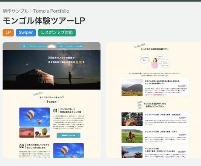The width and height of the screenshot is (201, 166).
Task: Click the 制作サンプル | Tomo's Portfolio subtitle
Action: (x=36, y=11)
